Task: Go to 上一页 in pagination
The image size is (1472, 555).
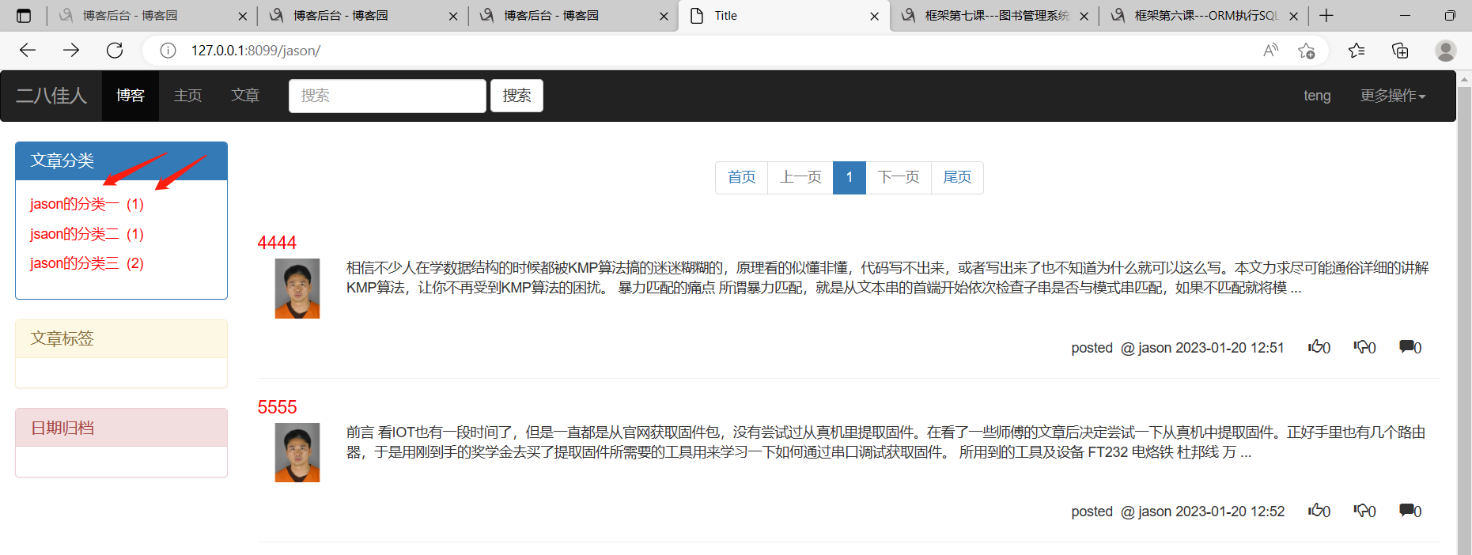Action: coord(800,177)
